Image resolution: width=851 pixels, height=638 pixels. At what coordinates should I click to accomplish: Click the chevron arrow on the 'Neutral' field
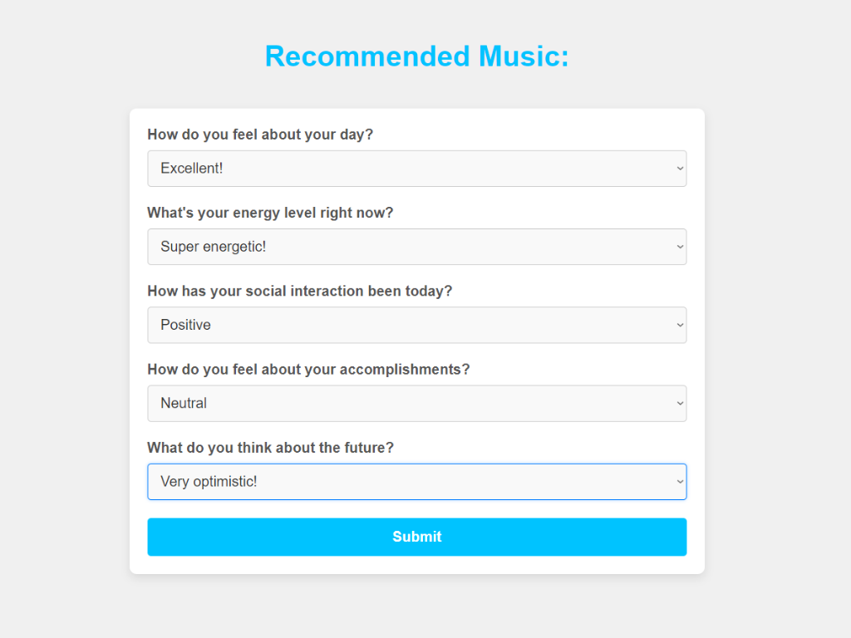[680, 403]
